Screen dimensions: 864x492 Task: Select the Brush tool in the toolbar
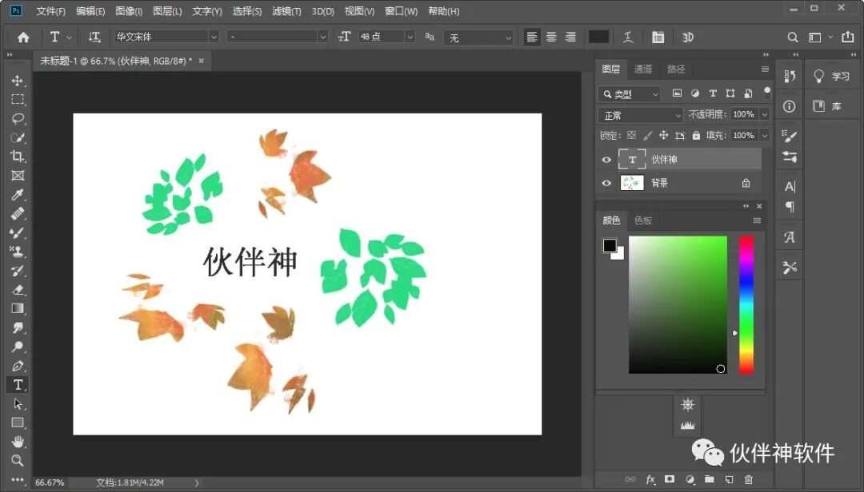[18, 232]
